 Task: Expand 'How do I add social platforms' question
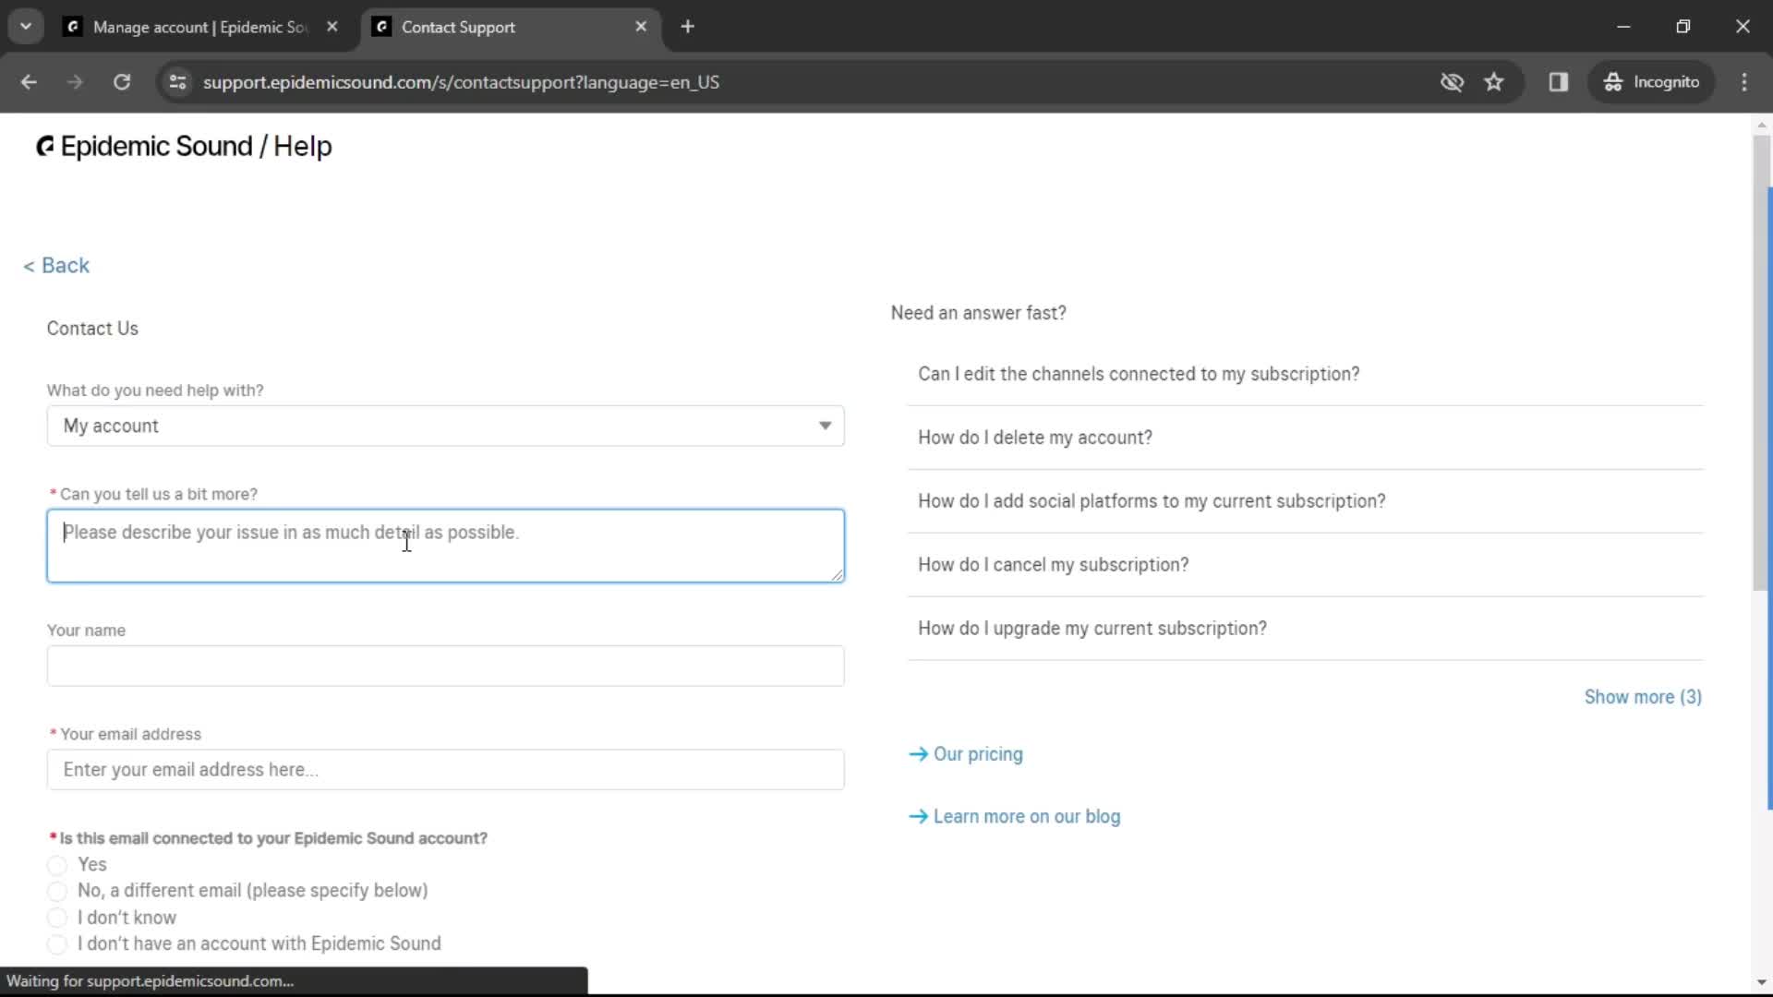[1306, 501]
